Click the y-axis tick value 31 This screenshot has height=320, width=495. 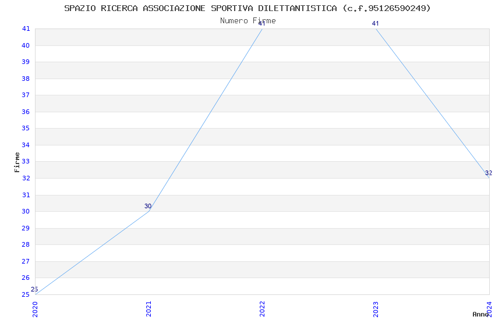pos(26,195)
